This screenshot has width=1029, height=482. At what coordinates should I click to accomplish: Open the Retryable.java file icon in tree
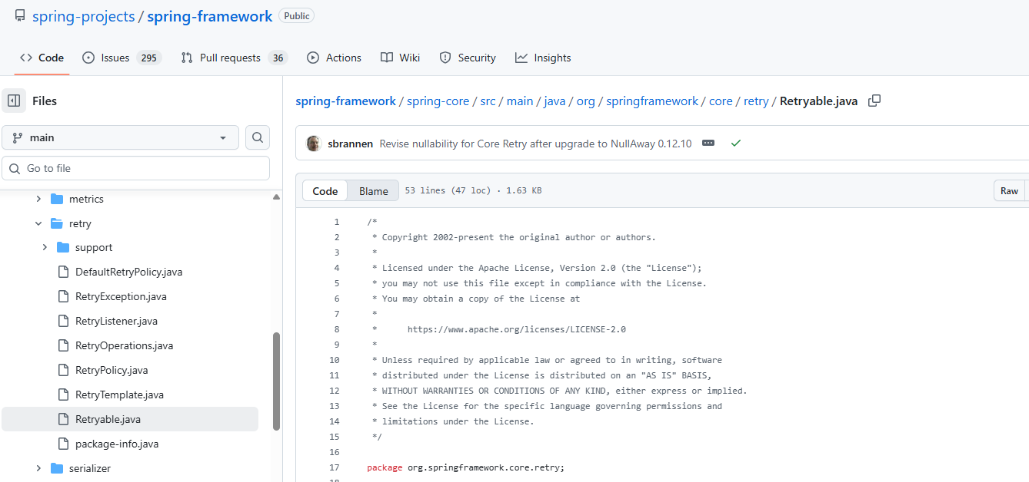click(x=63, y=419)
